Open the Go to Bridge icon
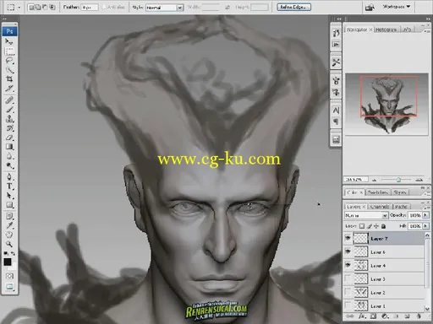Image resolution: width=433 pixels, height=324 pixels. (370, 7)
